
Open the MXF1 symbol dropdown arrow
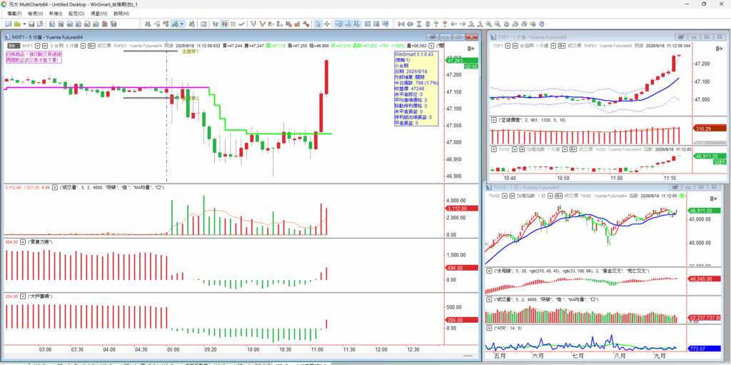(38, 46)
